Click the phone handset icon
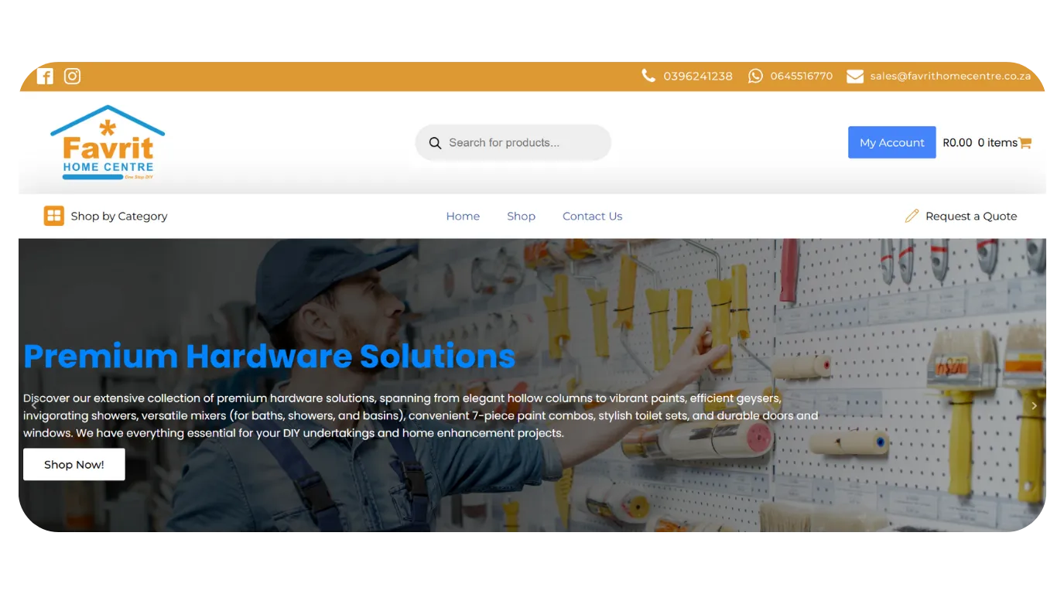This screenshot has width=1057, height=594. coord(648,76)
